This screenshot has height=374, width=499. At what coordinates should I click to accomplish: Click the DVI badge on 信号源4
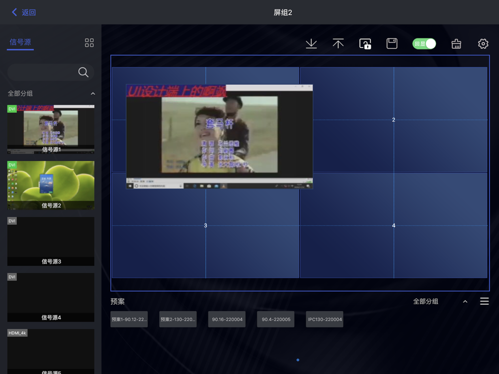[x=12, y=277]
